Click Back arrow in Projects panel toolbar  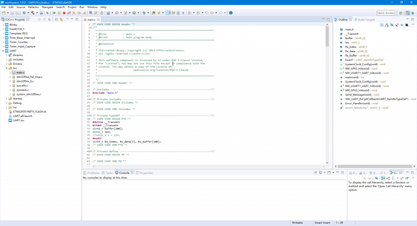coord(40,20)
